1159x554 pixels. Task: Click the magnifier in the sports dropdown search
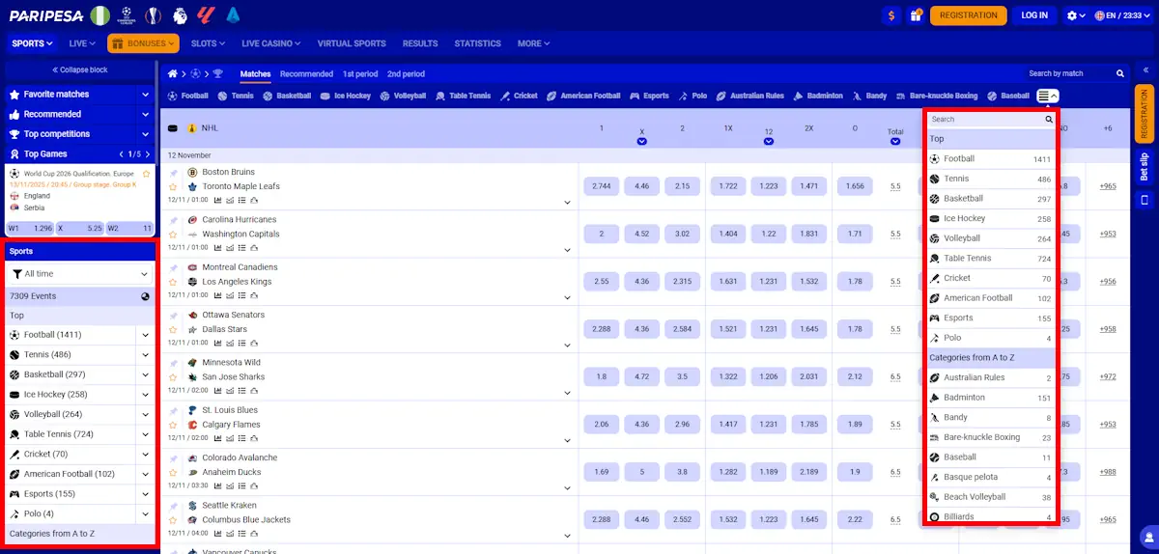tap(1049, 120)
